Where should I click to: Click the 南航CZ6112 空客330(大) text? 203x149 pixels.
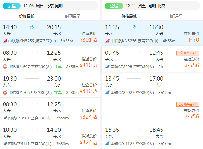pos(132,144)
